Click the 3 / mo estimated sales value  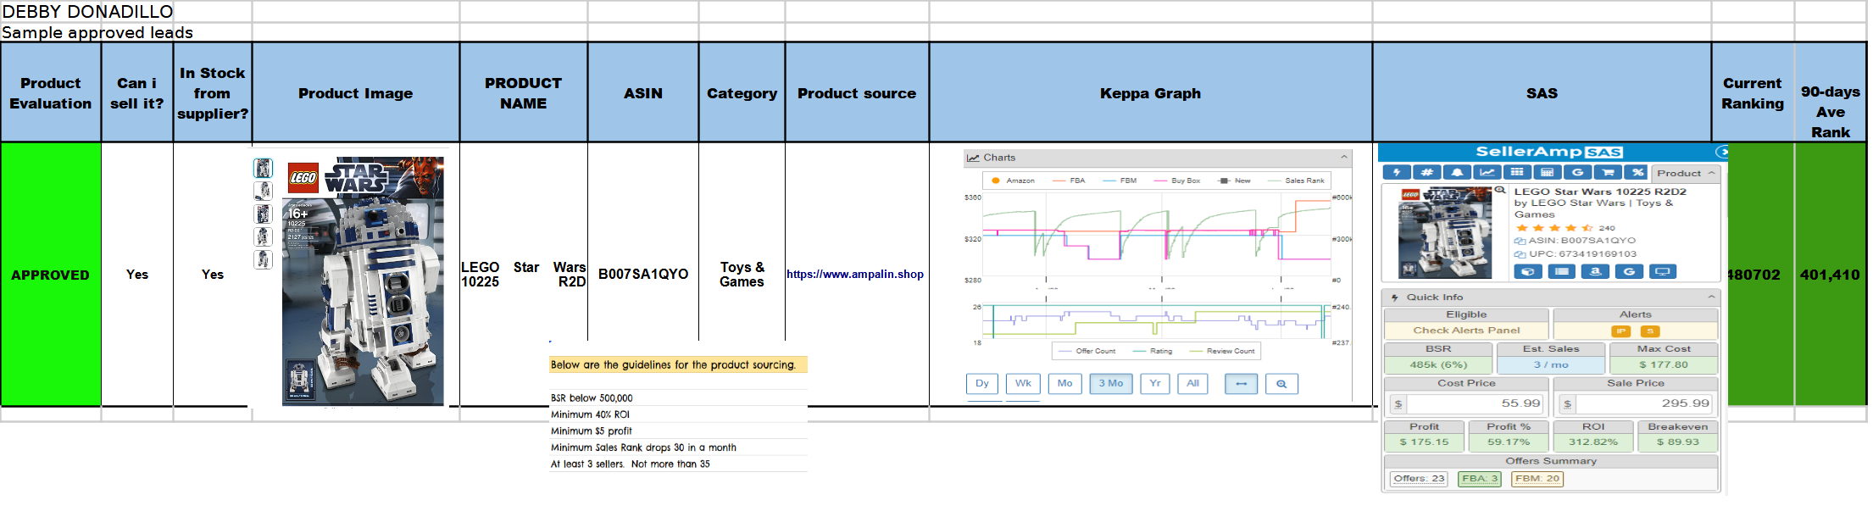coord(1551,365)
